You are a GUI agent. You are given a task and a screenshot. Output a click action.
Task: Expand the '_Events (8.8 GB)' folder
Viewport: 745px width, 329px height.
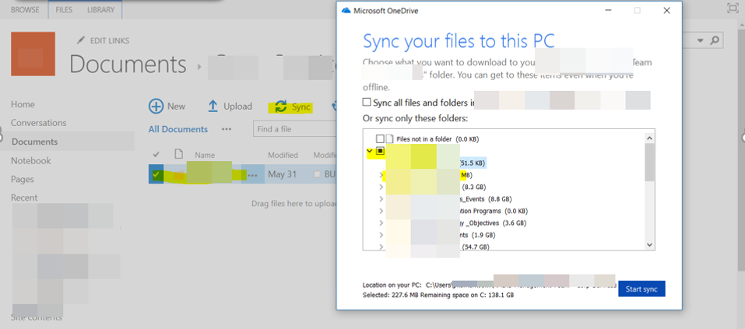pos(381,199)
